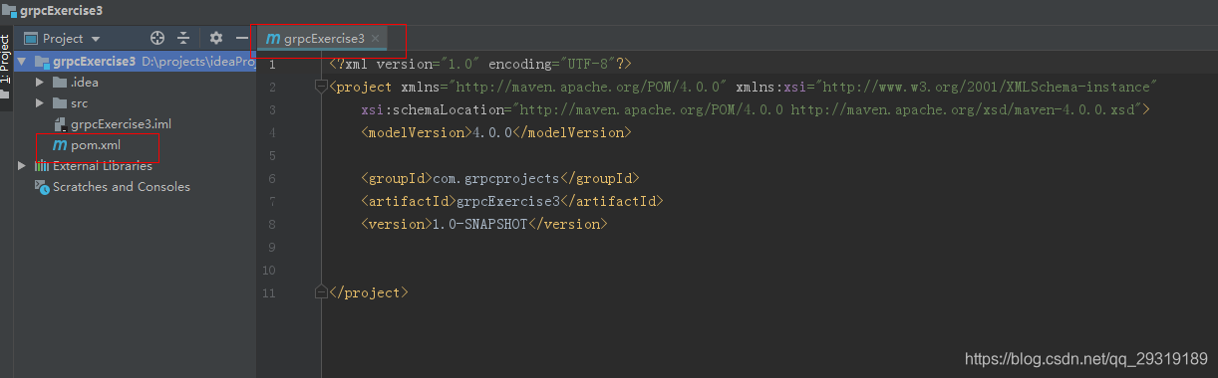Click the Maven icon beside pom.xml
1218x378 pixels.
tap(60, 145)
